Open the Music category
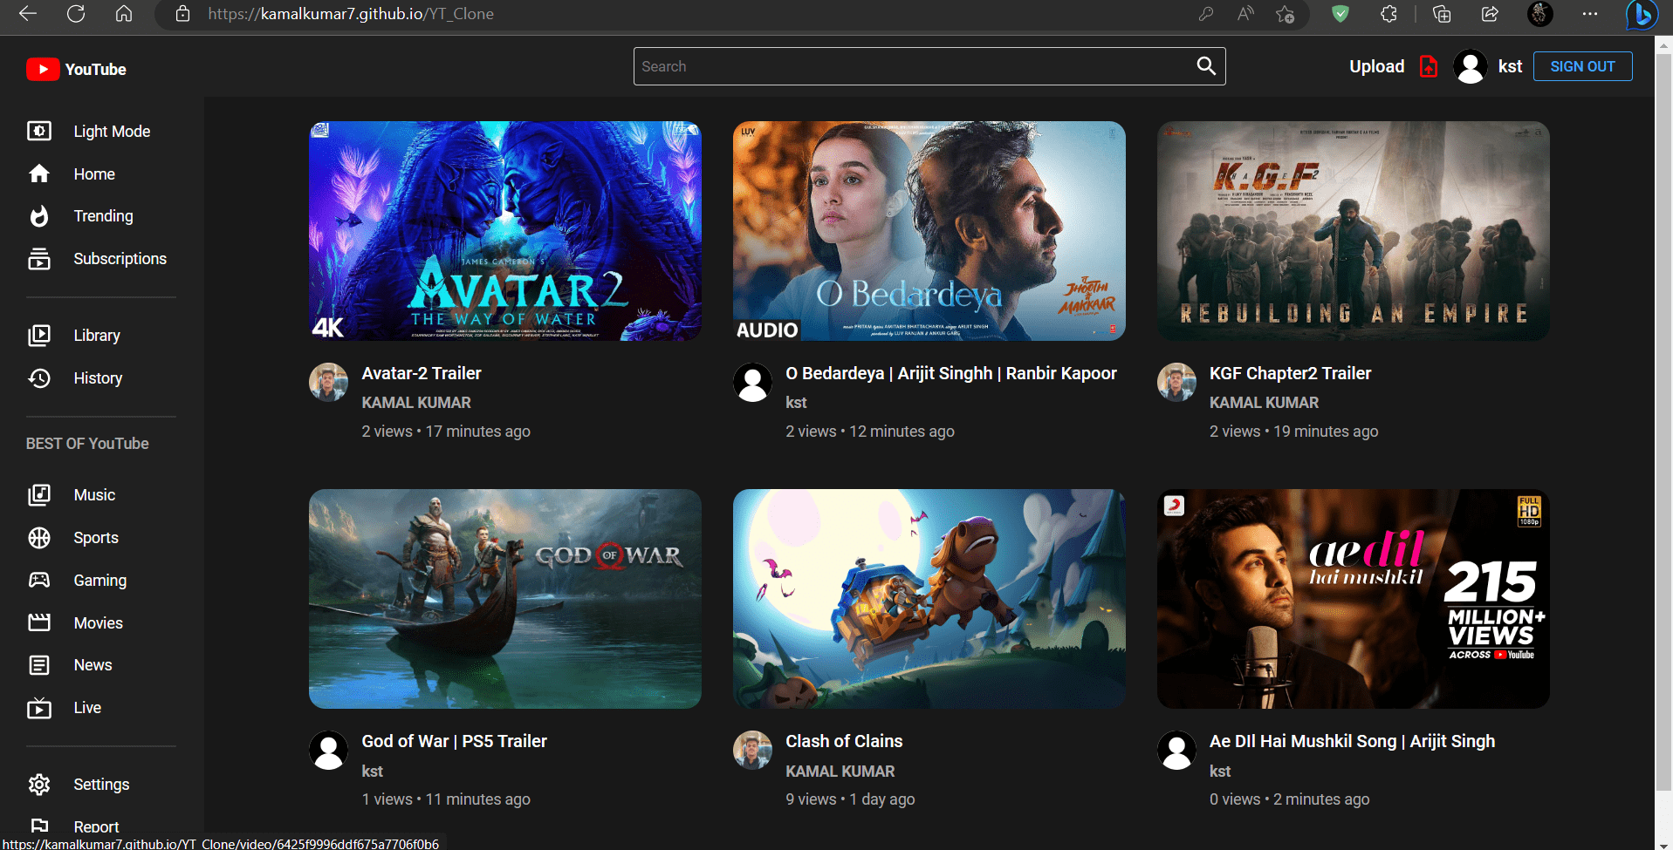 click(x=93, y=494)
